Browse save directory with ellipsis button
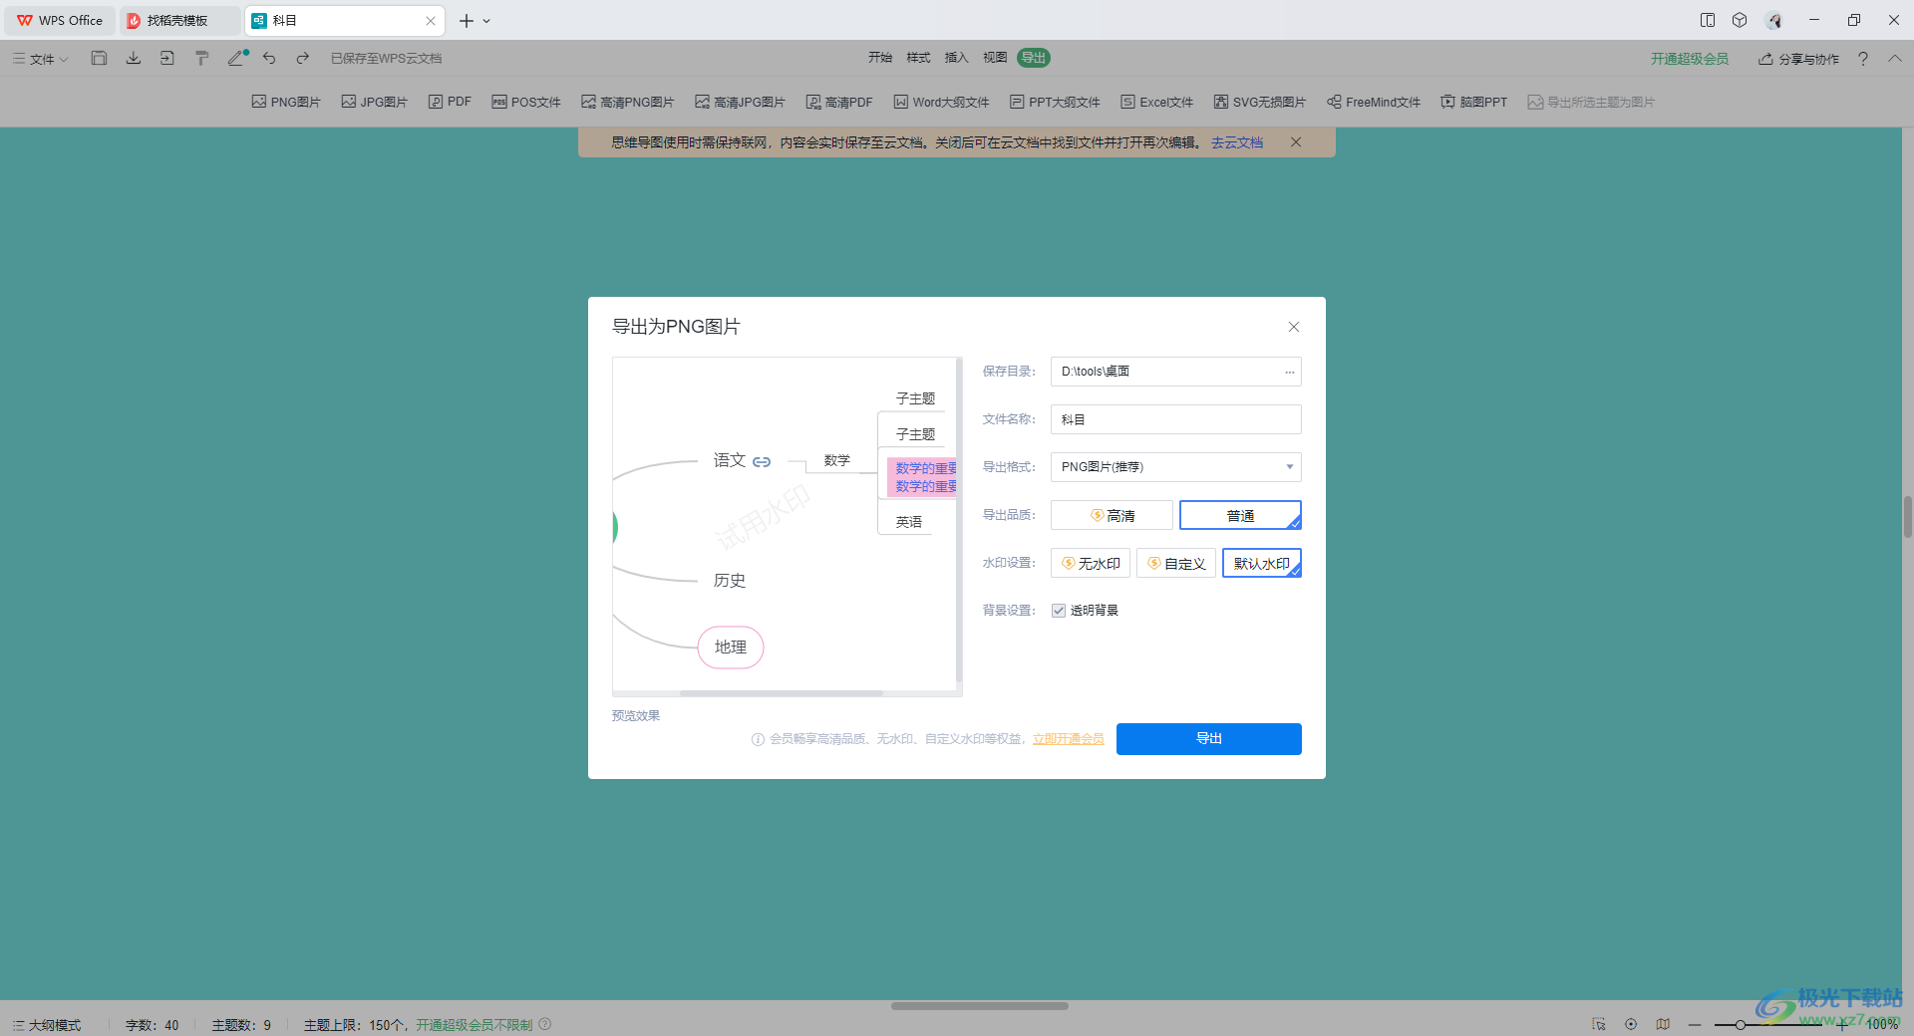This screenshot has height=1036, width=1914. [1289, 372]
